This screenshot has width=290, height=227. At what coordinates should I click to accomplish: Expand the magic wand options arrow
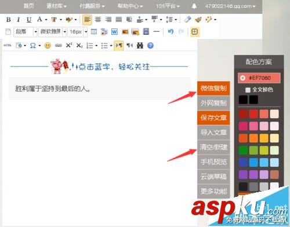[215, 20]
